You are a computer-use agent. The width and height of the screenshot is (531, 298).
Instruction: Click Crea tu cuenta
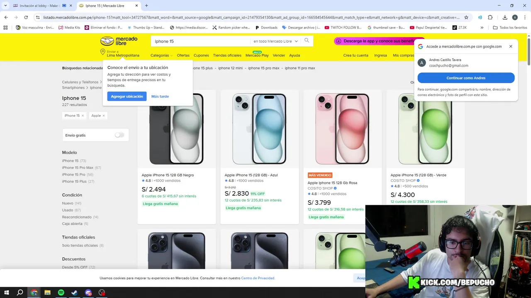356,55
